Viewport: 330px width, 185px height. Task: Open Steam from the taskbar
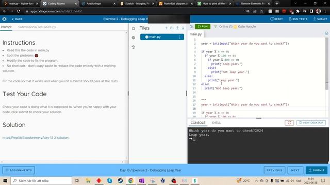click(120, 180)
